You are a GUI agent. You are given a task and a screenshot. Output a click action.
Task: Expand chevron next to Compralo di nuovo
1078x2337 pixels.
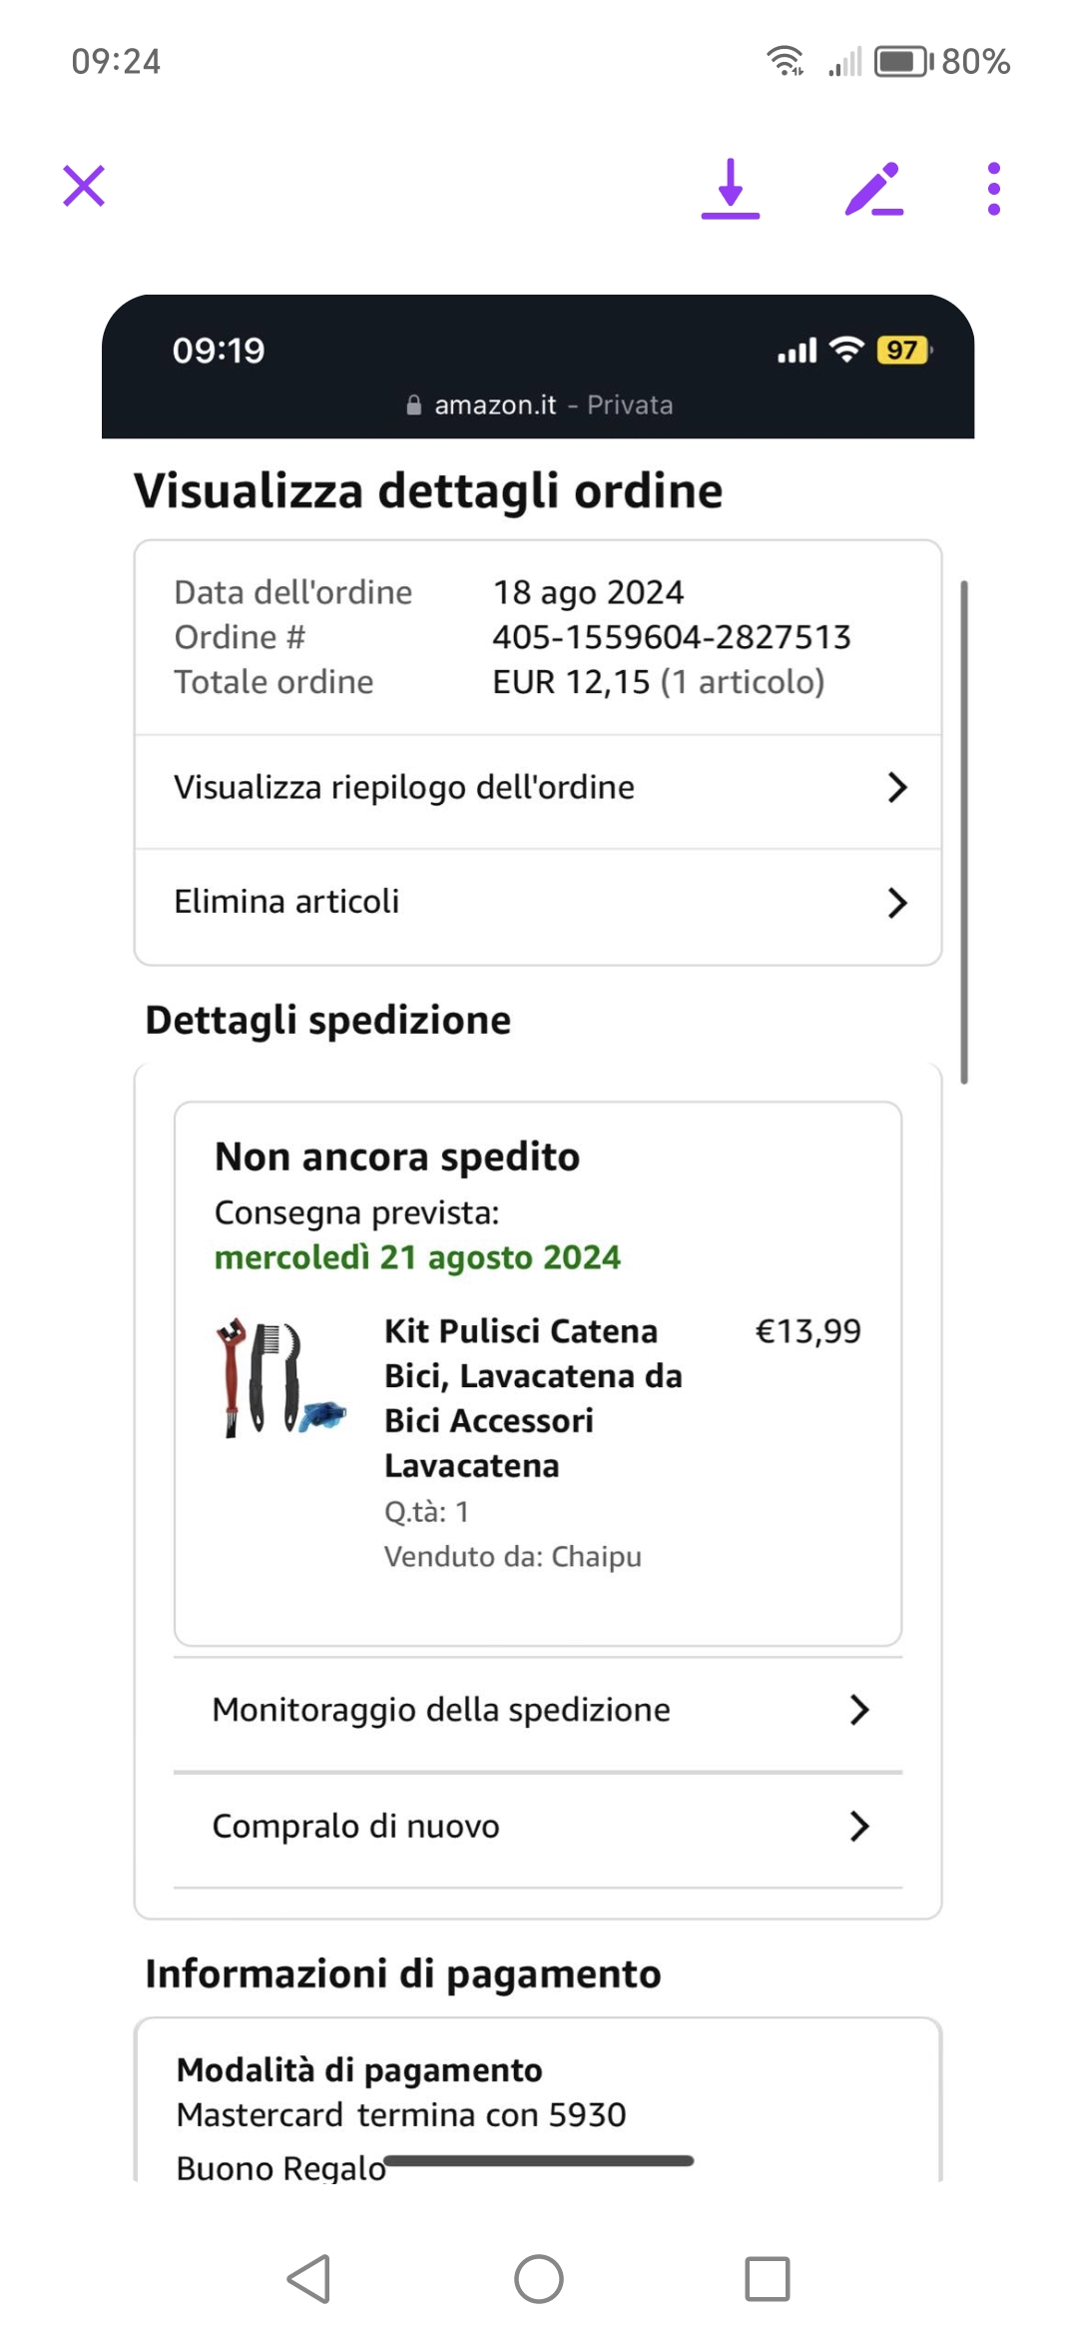point(859,1827)
